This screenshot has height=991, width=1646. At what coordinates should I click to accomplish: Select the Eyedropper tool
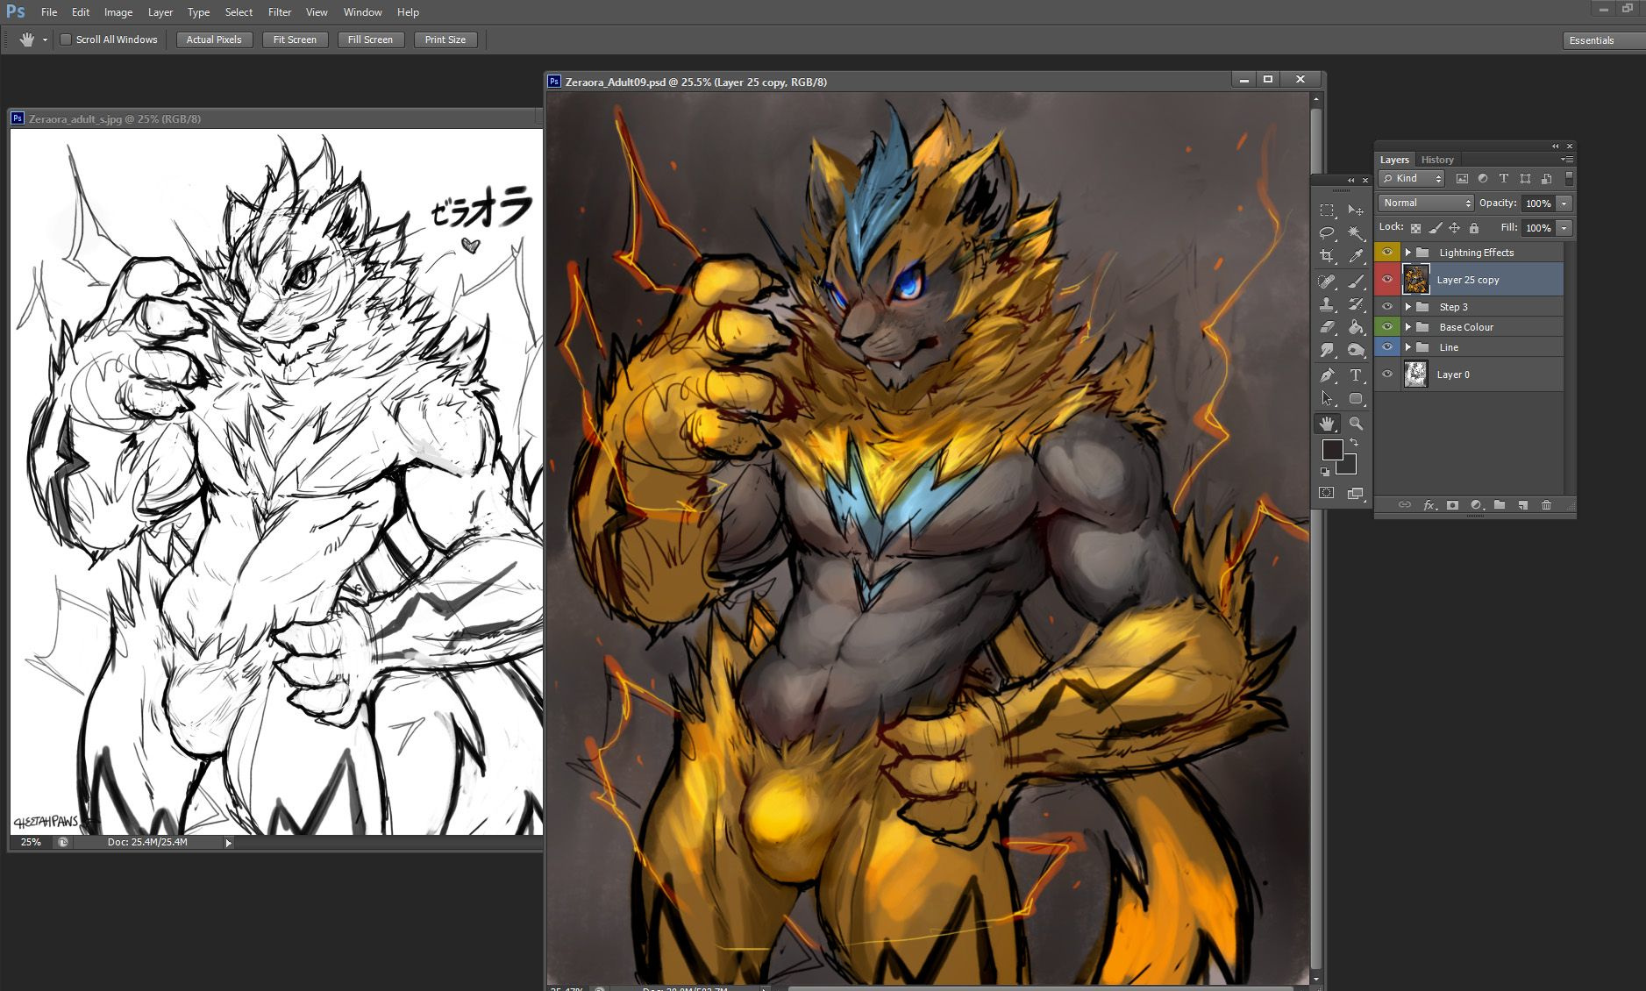1356,256
